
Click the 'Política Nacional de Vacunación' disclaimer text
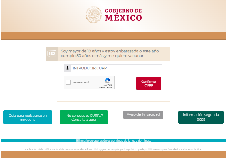click(112, 150)
